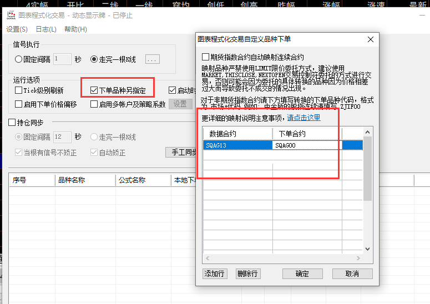Open the 日志(L) menu

click(x=46, y=29)
